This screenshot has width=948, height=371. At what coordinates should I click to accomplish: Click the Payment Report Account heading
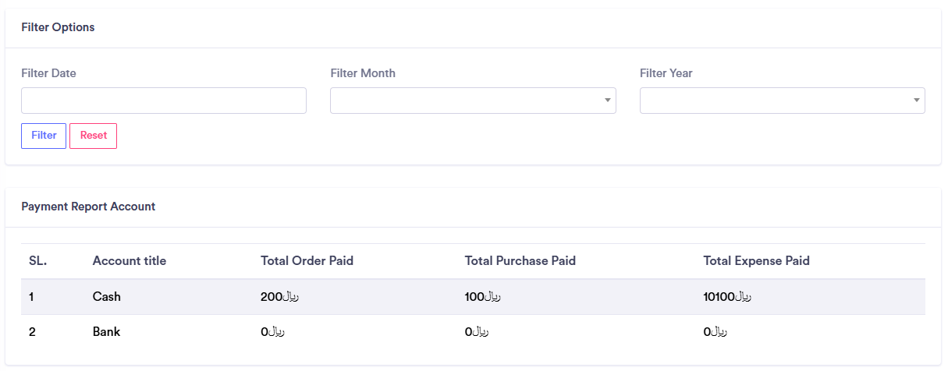[88, 207]
